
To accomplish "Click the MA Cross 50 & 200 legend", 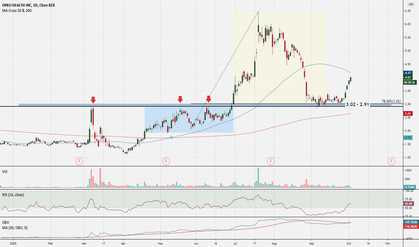I will click(x=17, y=11).
